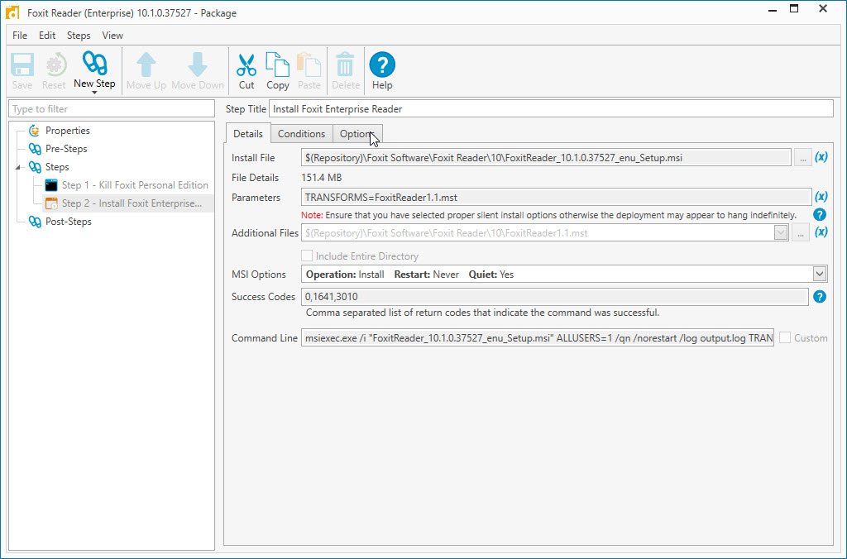
Task: Close the Package window
Action: (x=823, y=8)
